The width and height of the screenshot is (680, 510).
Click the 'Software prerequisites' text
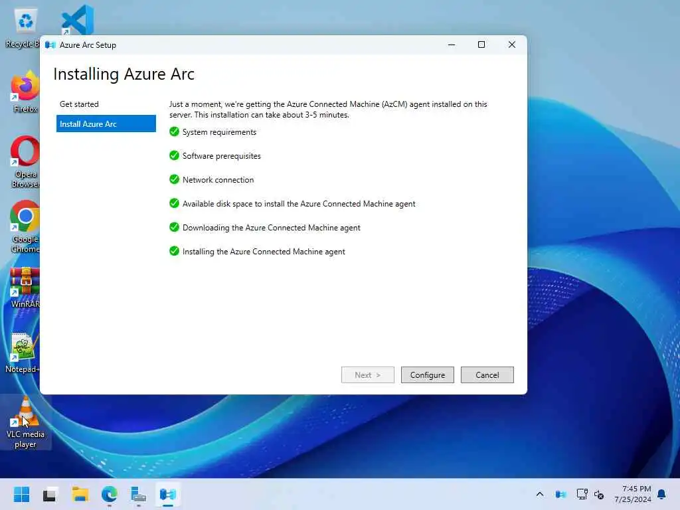(x=222, y=155)
